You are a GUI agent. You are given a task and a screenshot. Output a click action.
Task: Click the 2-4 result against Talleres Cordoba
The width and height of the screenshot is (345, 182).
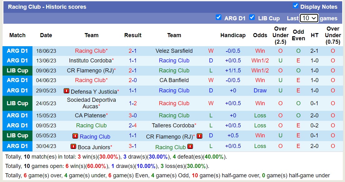(x=133, y=125)
